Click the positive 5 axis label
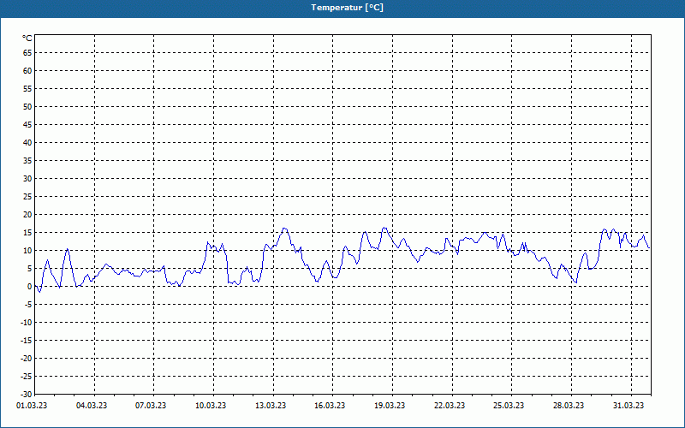 (30, 269)
